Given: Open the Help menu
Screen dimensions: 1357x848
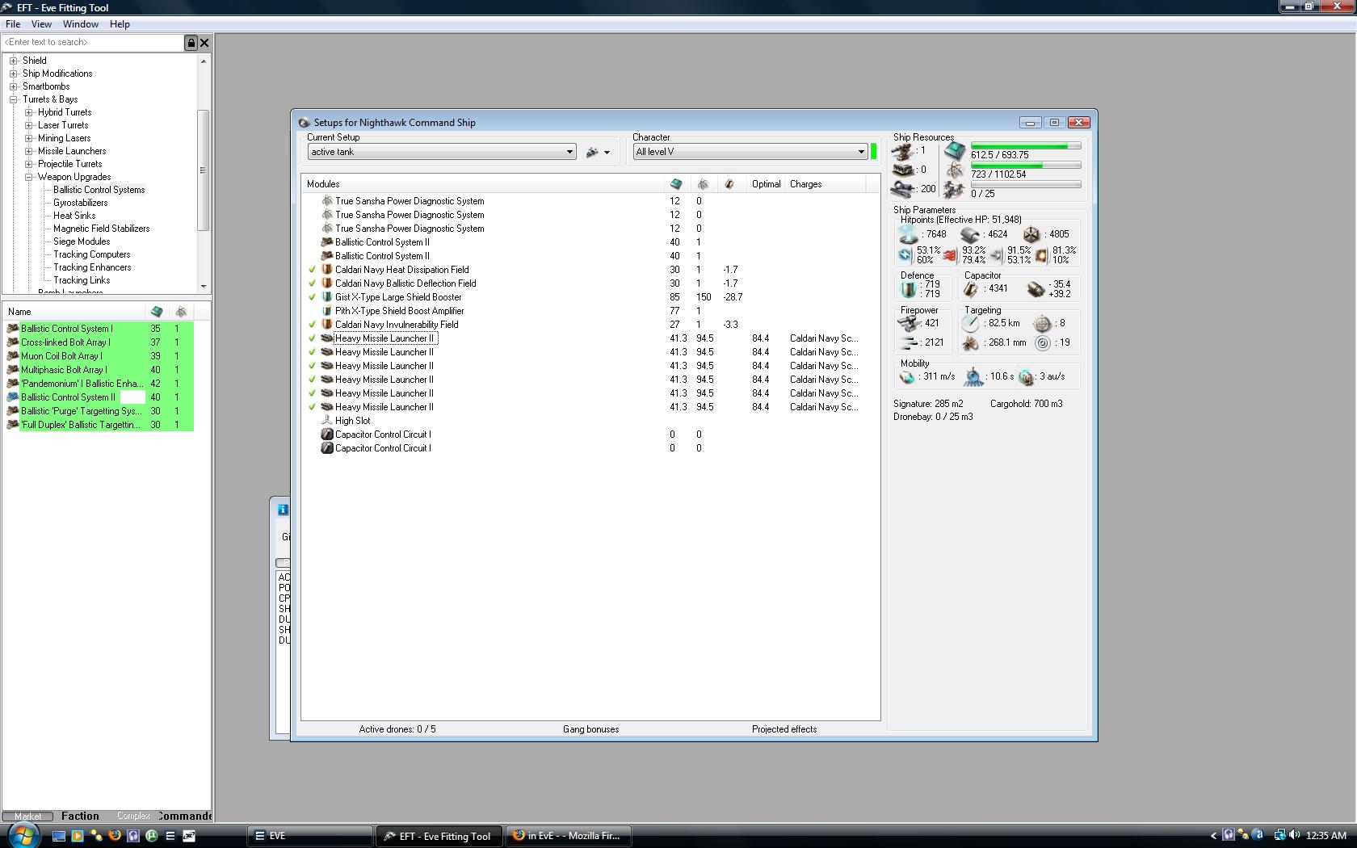Looking at the screenshot, I should (120, 24).
